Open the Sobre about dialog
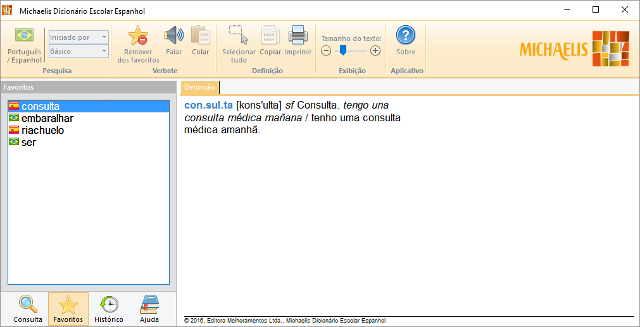The image size is (640, 327). 406,41
